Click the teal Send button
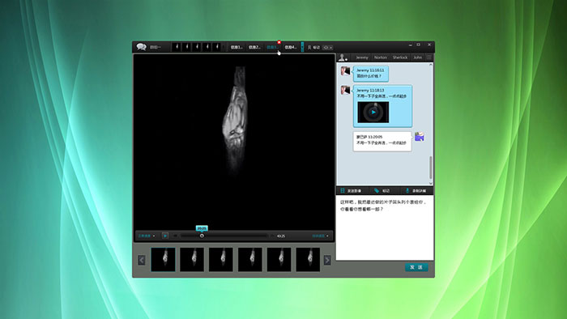This screenshot has height=319, width=567. 416,267
